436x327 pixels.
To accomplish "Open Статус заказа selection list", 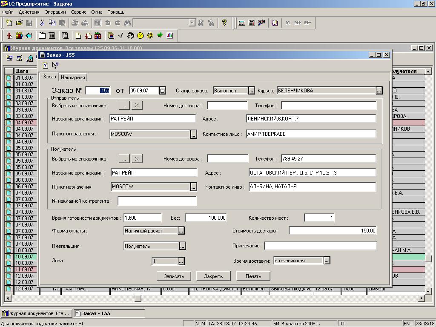I will (251, 90).
